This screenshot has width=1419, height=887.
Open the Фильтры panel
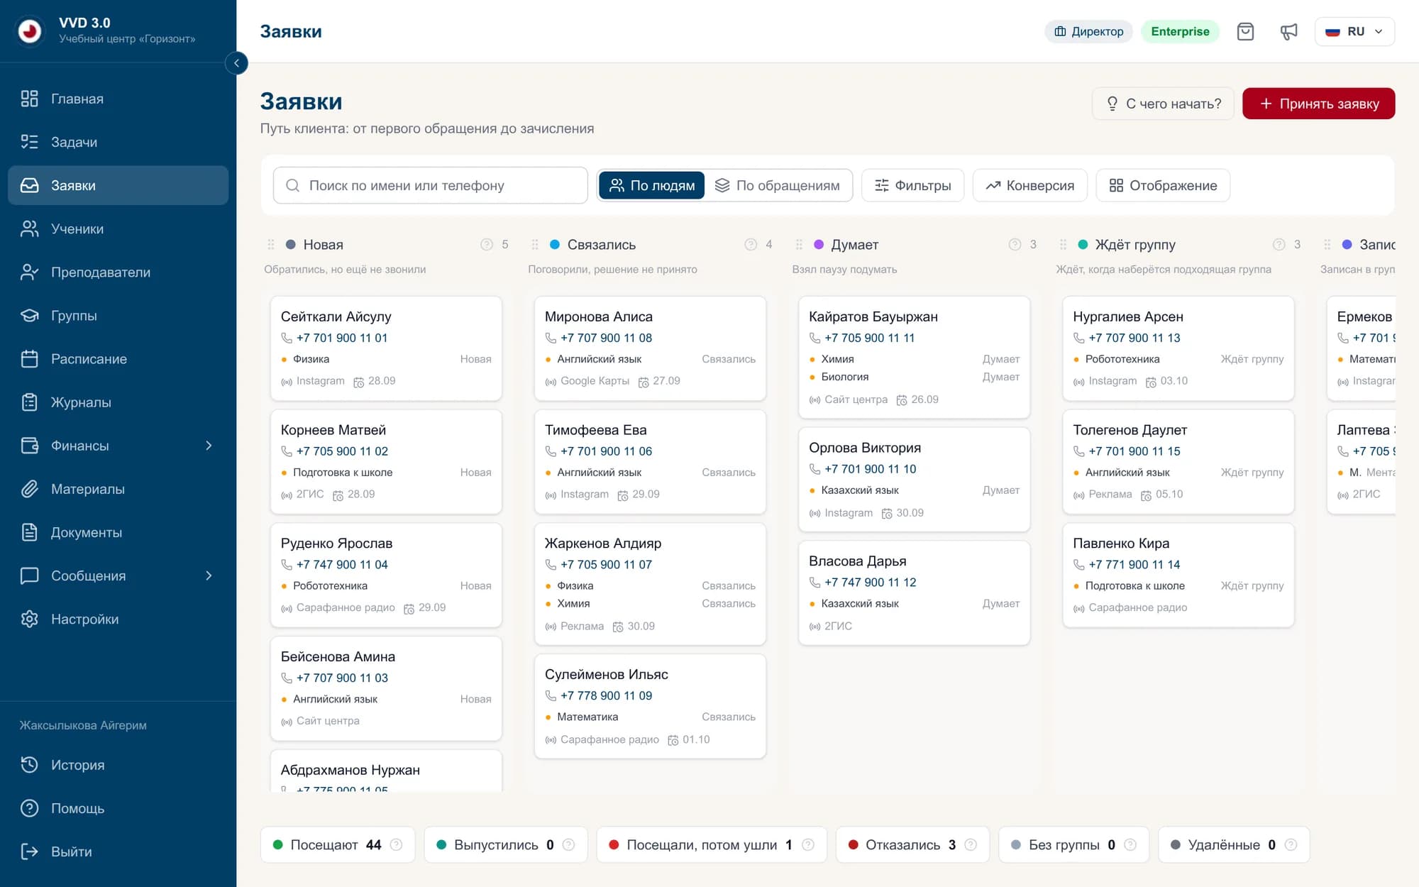point(912,185)
